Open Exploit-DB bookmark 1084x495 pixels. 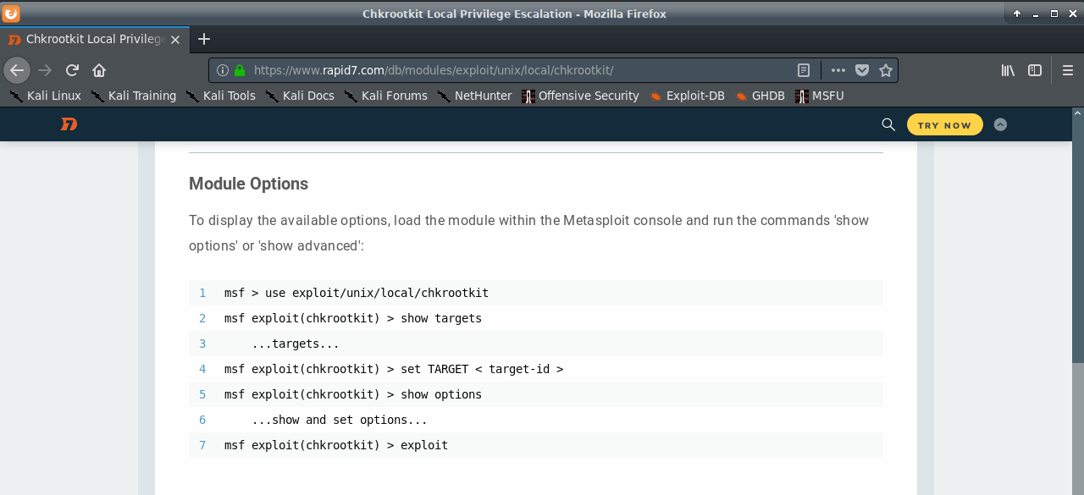[x=687, y=96]
